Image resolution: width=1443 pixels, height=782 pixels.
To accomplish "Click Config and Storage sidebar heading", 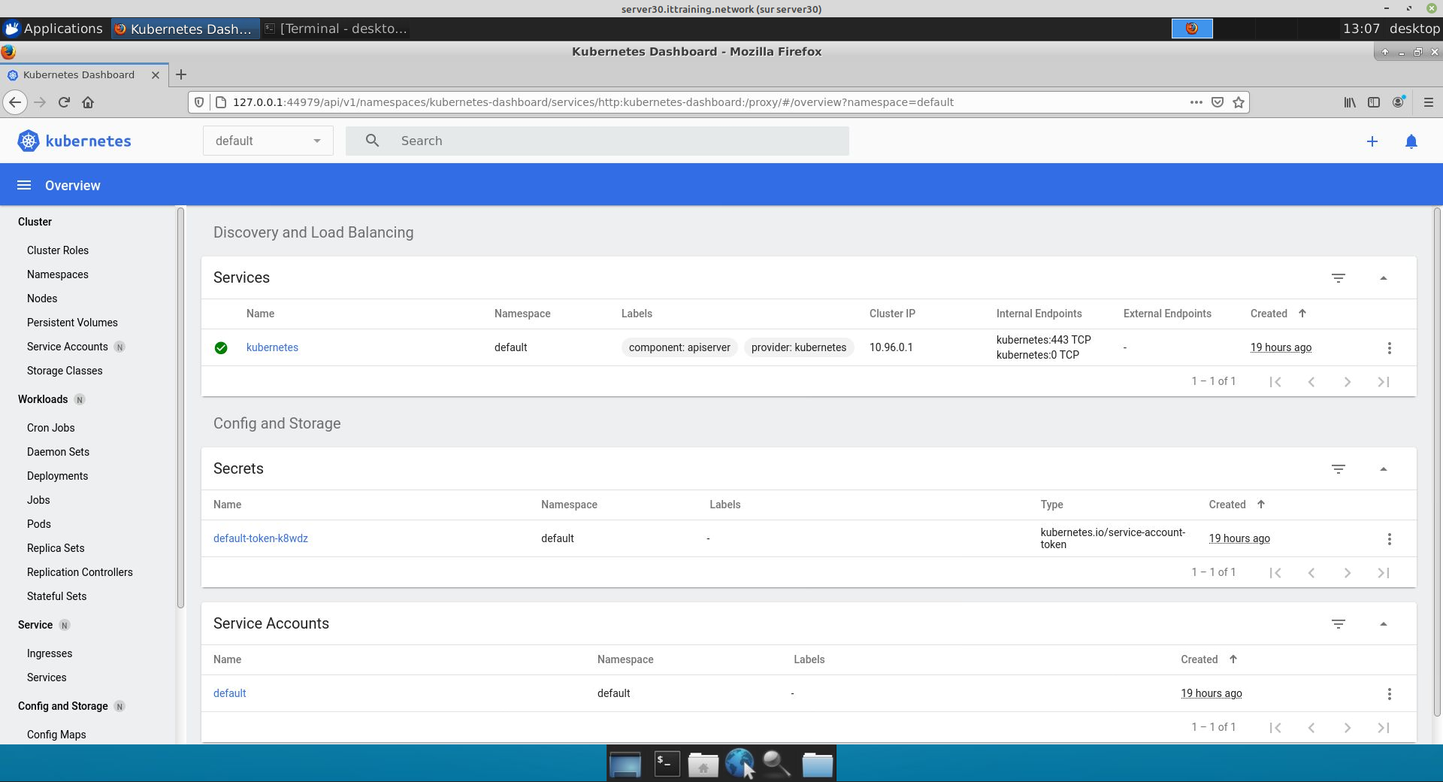I will 63,706.
